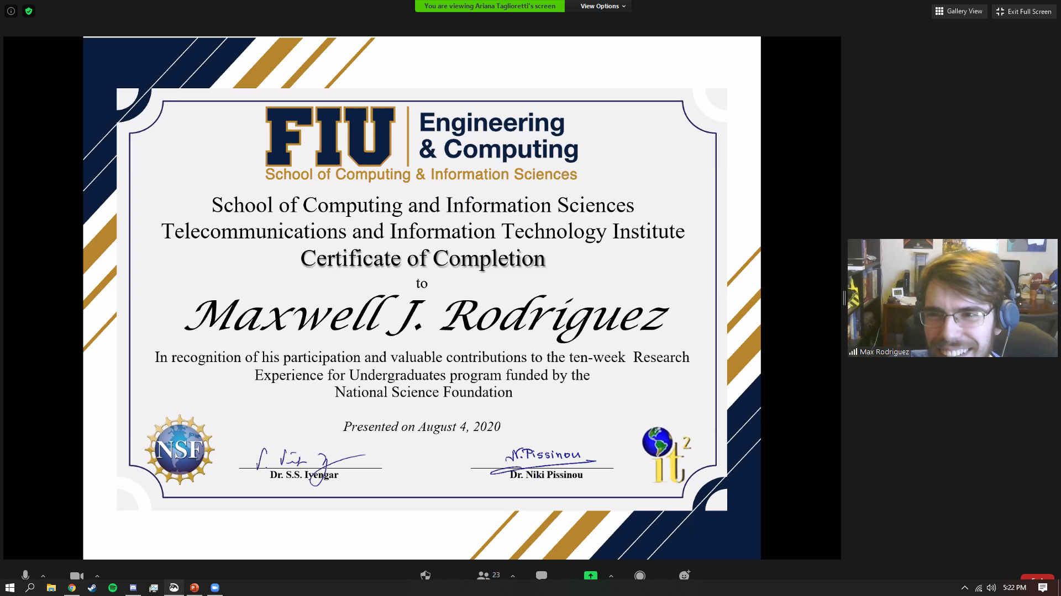Click the Record button
This screenshot has height=596, width=1061.
point(640,575)
